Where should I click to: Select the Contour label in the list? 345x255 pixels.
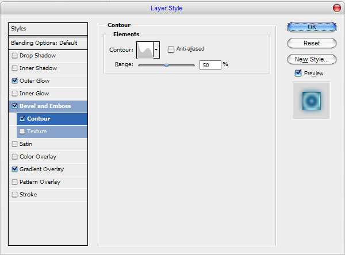(x=39, y=119)
